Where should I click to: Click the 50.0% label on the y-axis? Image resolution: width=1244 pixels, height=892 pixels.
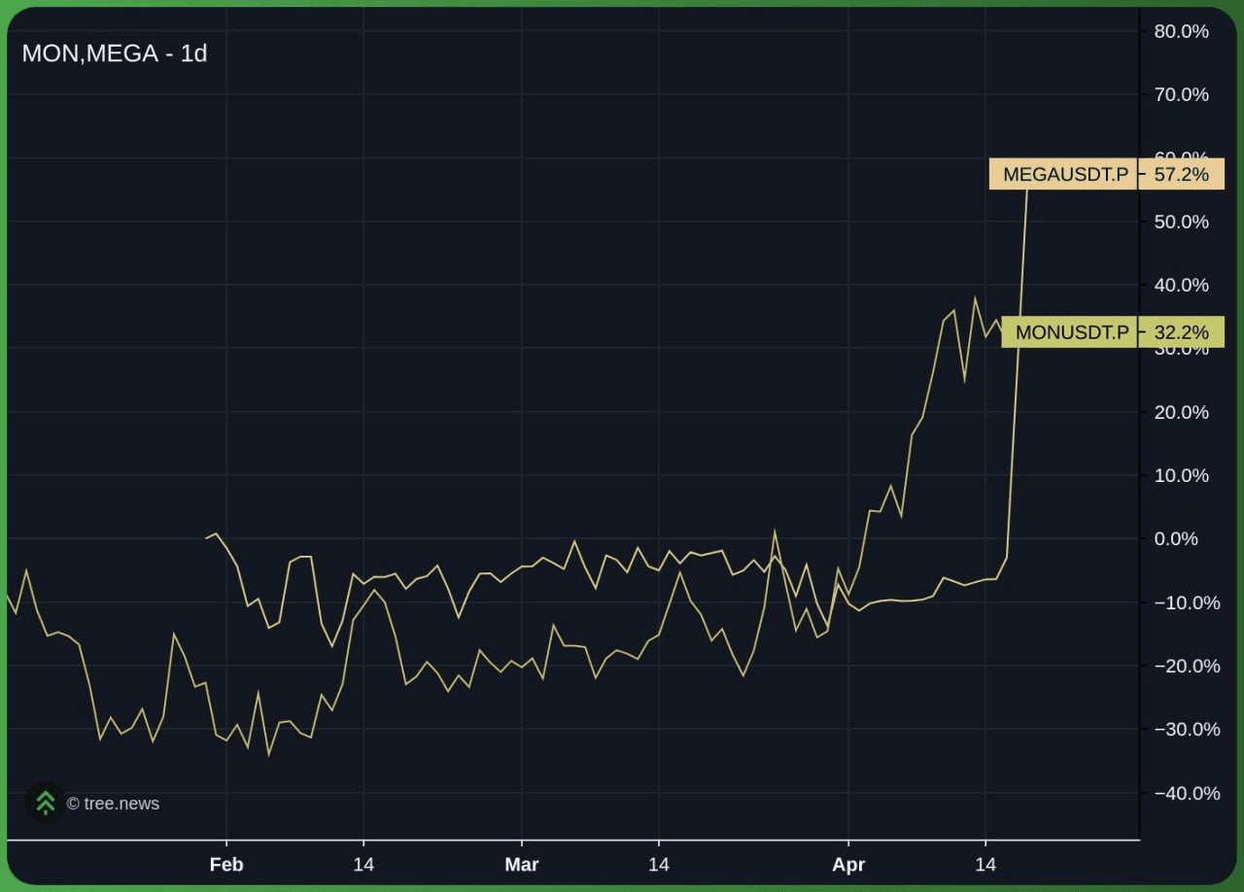tap(1181, 222)
